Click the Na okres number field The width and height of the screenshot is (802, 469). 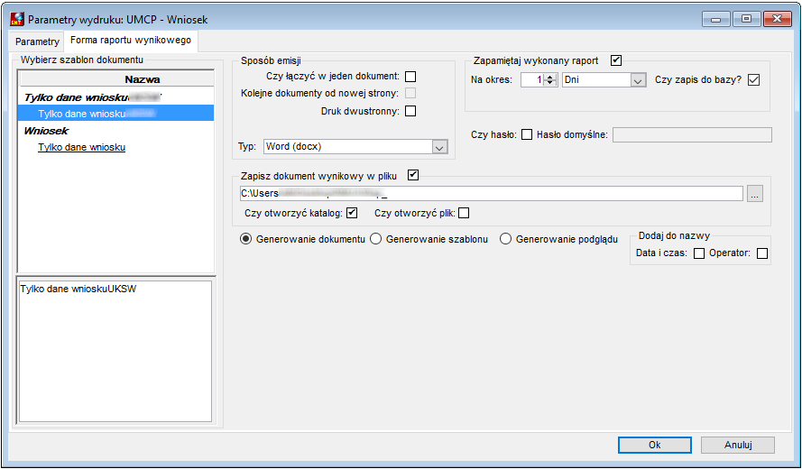[532, 79]
